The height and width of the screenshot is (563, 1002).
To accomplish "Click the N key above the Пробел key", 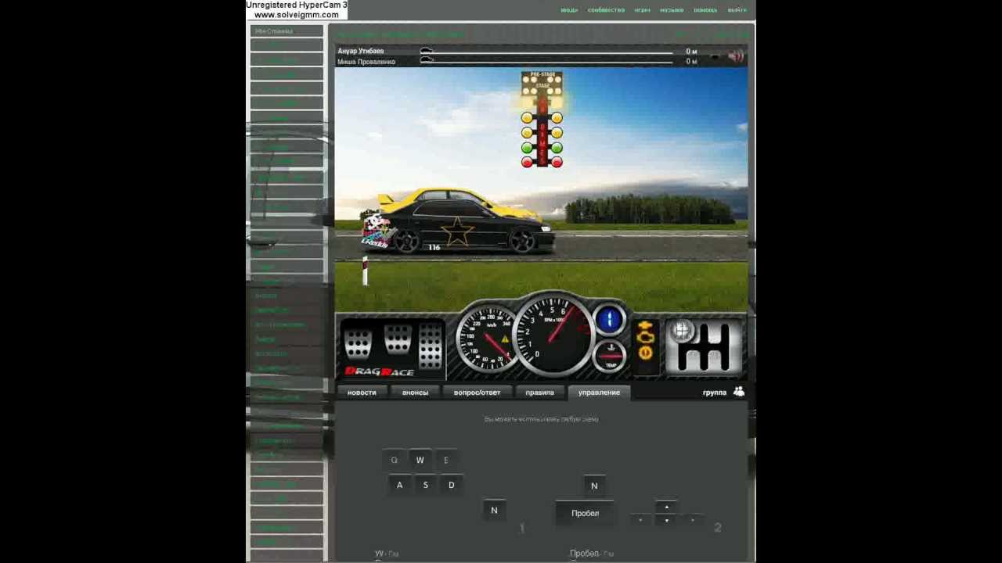I will click(x=594, y=486).
